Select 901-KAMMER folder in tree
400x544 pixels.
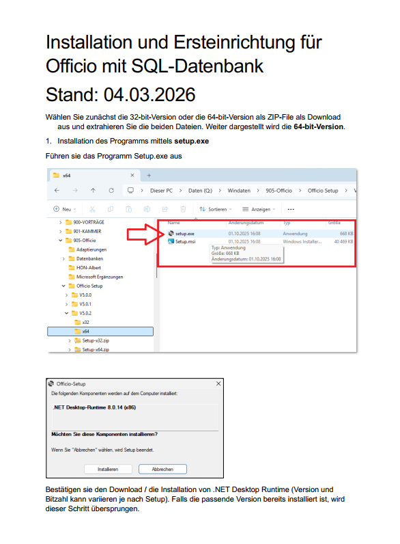tap(83, 232)
